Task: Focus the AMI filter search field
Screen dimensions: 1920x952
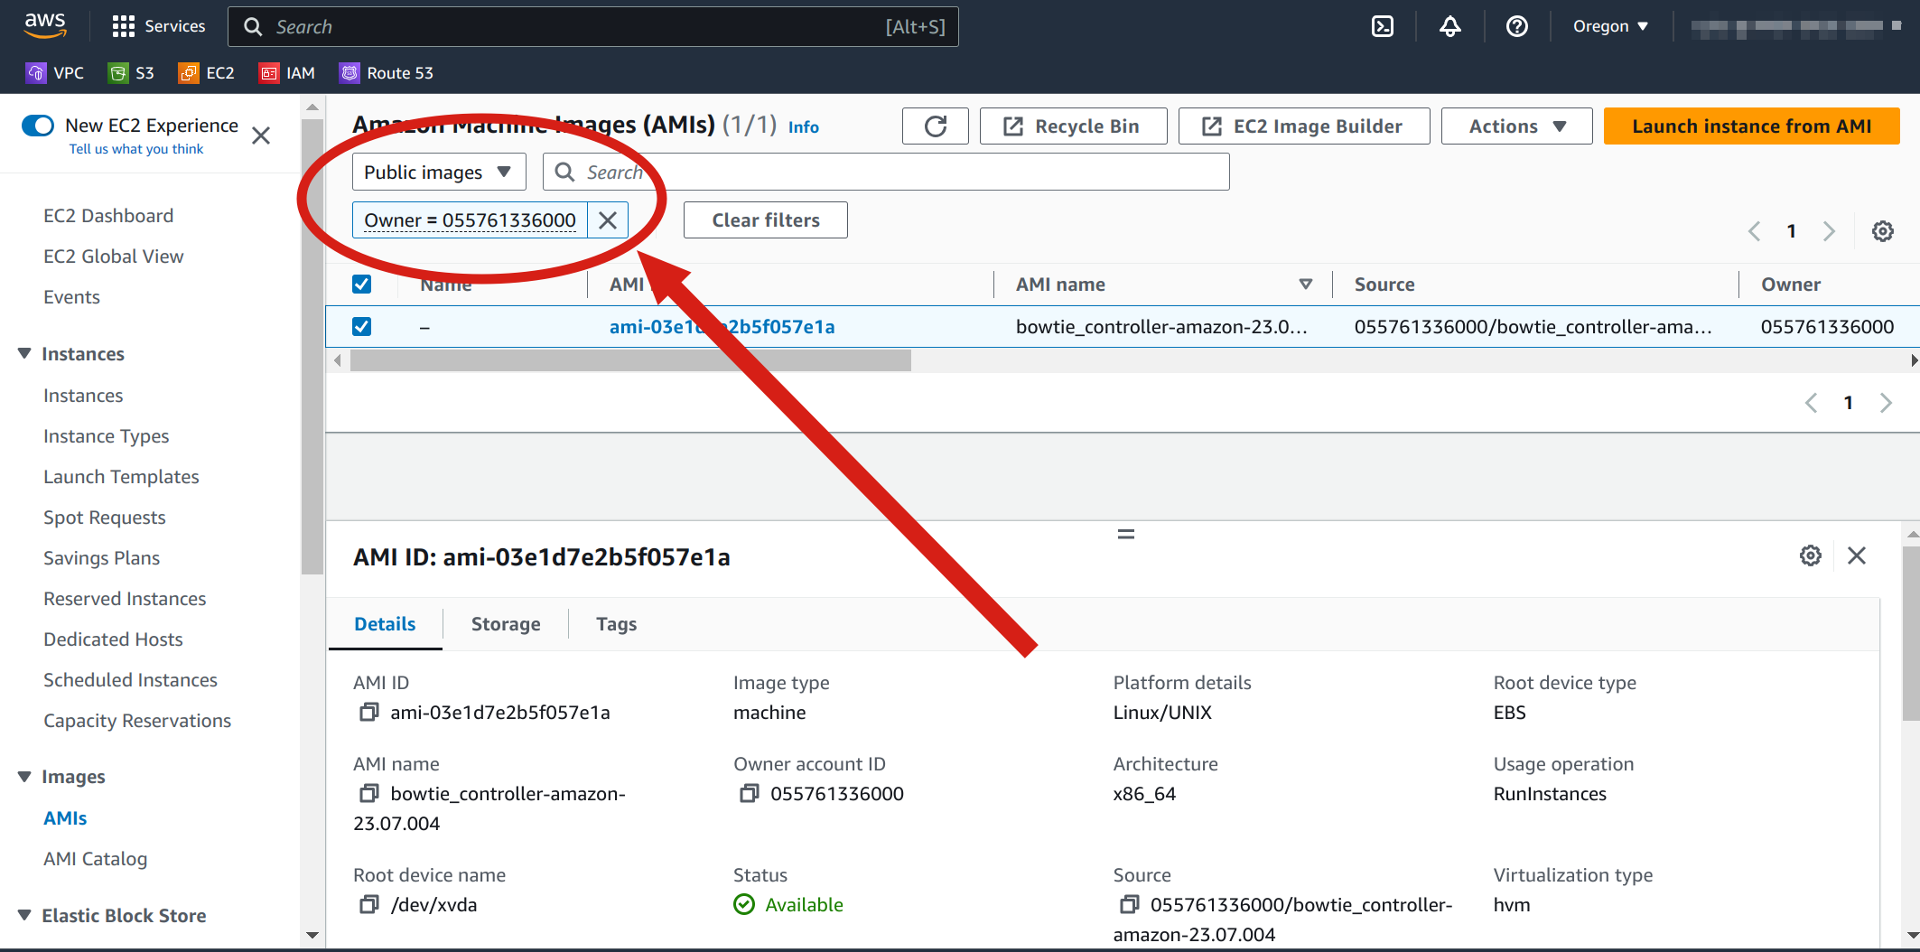Action: pyautogui.click(x=886, y=173)
